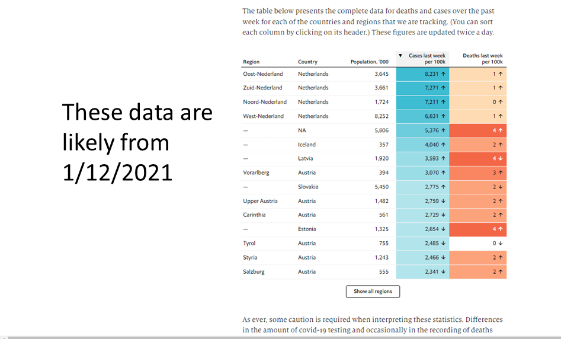
Task: Sort by Deaths last week per 100k header
Action: coord(483,59)
